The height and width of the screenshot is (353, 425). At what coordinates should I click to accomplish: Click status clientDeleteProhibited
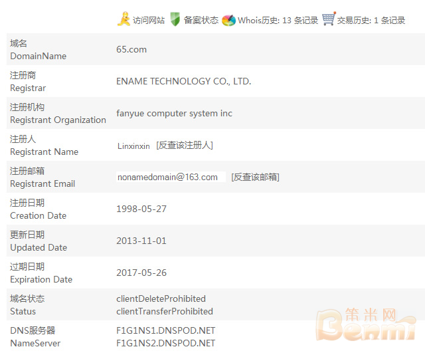(x=161, y=298)
